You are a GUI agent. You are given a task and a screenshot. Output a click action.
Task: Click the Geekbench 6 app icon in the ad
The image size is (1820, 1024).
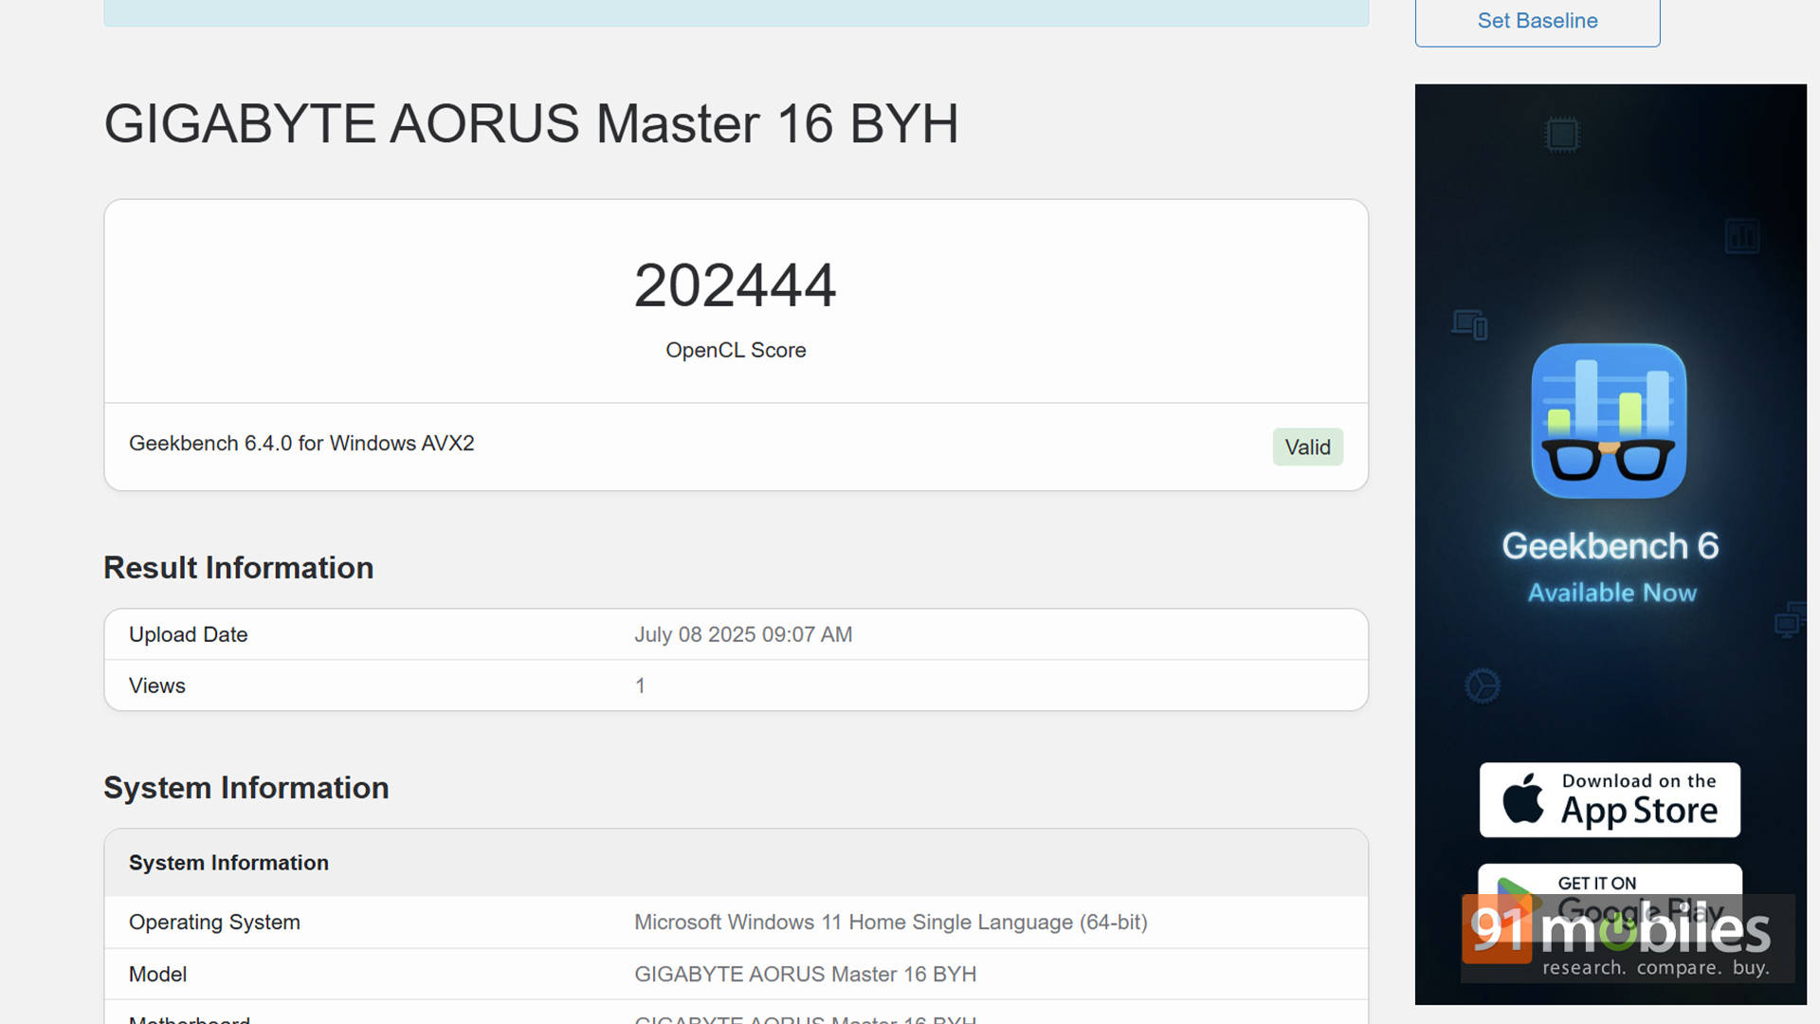coord(1609,420)
